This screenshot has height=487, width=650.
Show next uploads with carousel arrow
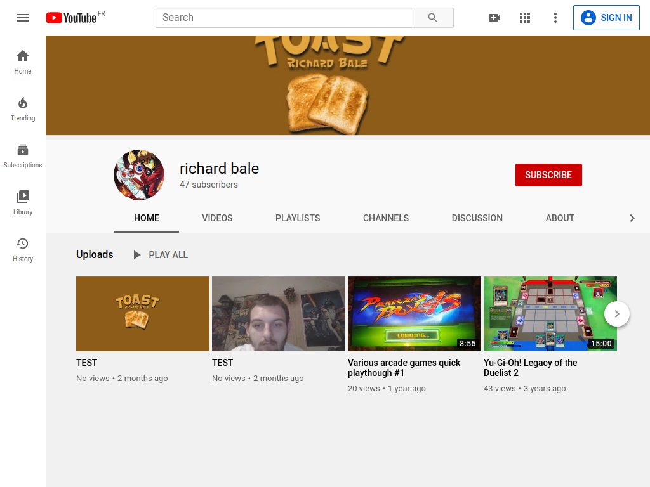617,314
